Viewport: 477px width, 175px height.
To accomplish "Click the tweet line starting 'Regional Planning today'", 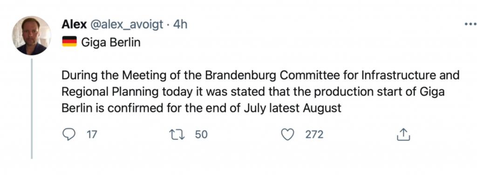I will click(x=253, y=92).
